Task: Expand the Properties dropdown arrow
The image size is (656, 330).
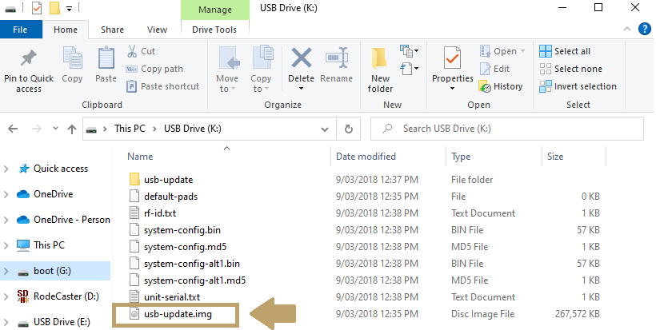Action: 452,89
